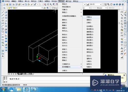
Task: Select the Arc tool in draw toolbar
Action: 3,26
